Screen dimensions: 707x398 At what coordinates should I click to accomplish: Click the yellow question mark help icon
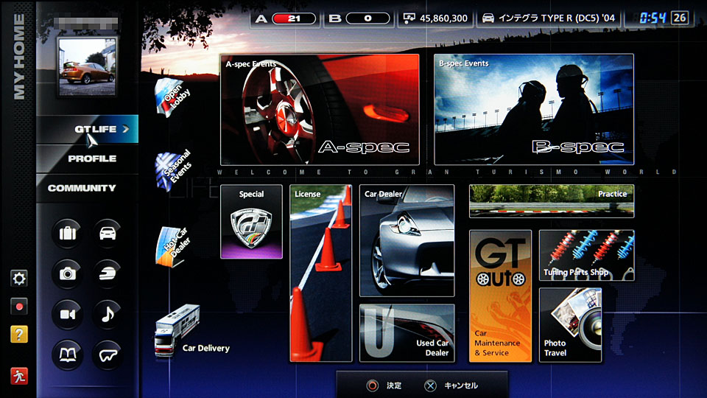coord(19,334)
